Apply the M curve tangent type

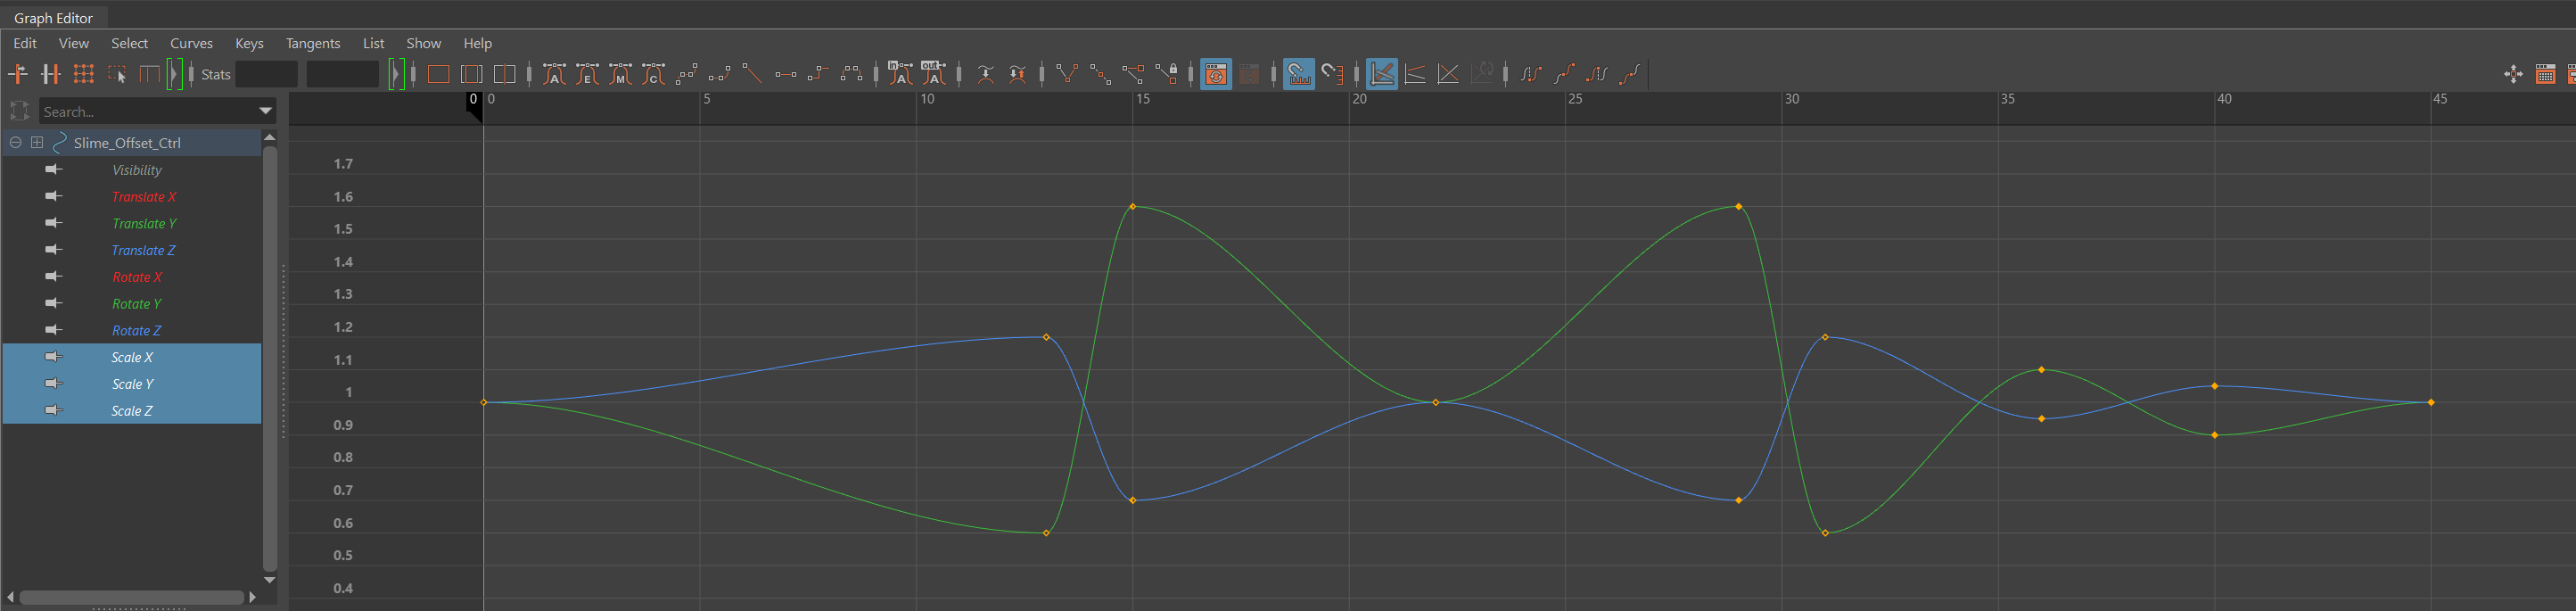[620, 74]
